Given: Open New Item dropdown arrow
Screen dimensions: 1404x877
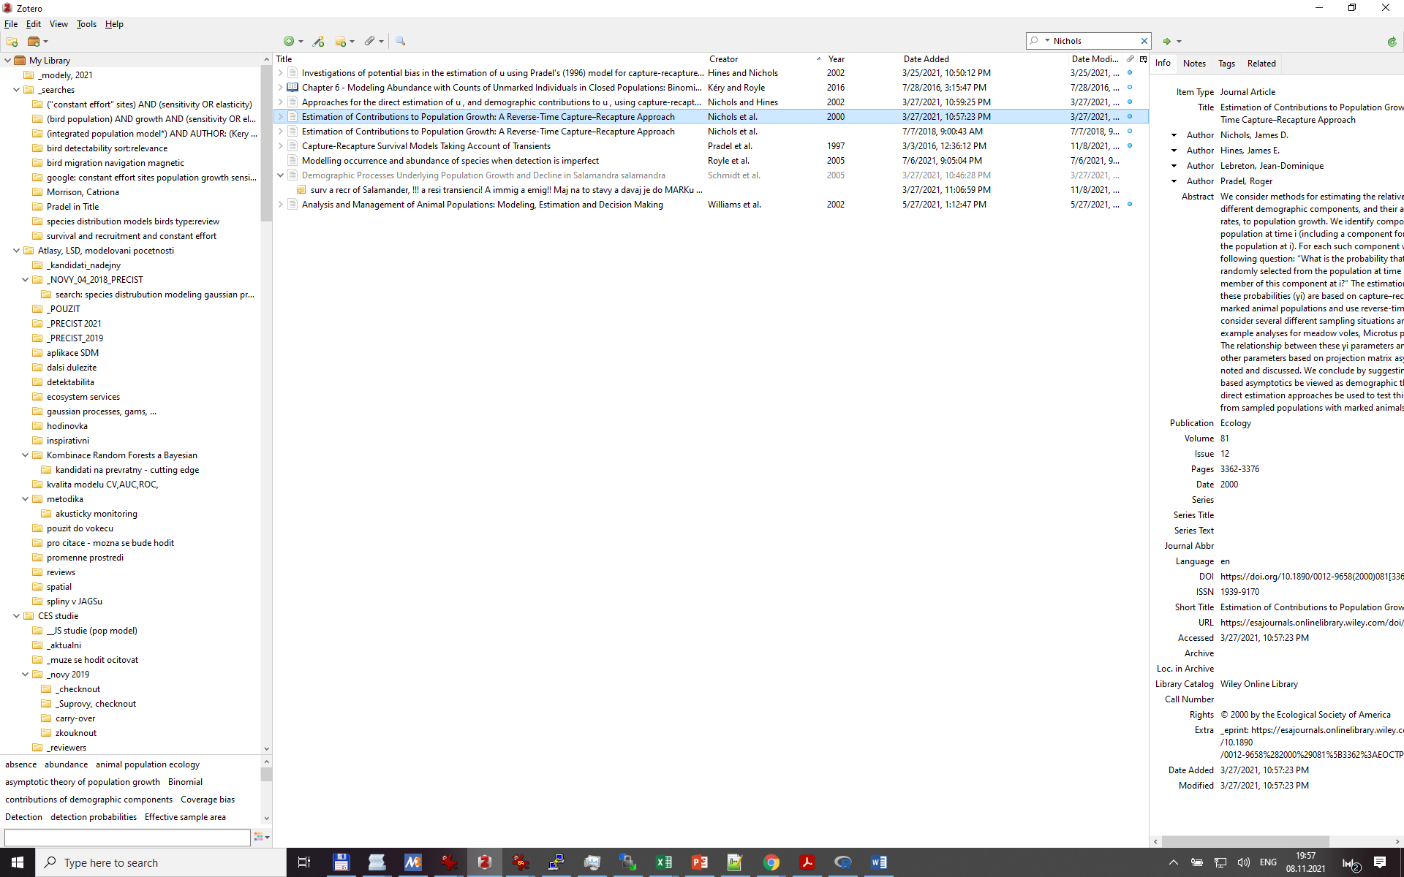Looking at the screenshot, I should pos(301,42).
